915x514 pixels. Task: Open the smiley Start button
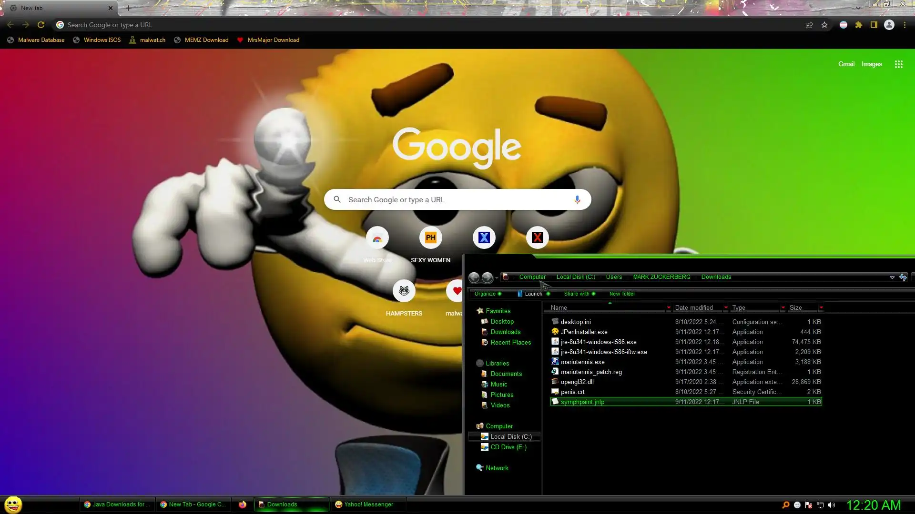pyautogui.click(x=13, y=504)
